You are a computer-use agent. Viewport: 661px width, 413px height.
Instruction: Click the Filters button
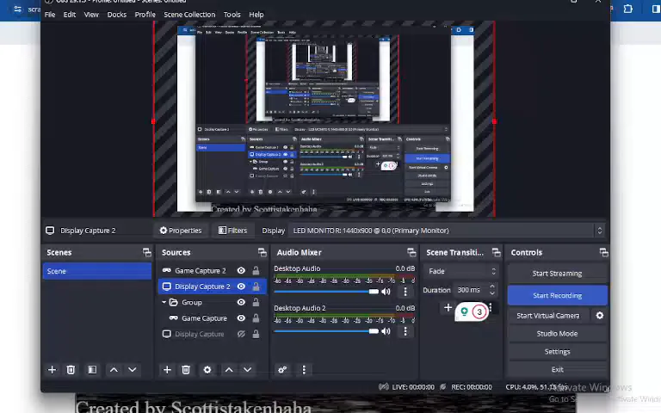click(x=232, y=231)
